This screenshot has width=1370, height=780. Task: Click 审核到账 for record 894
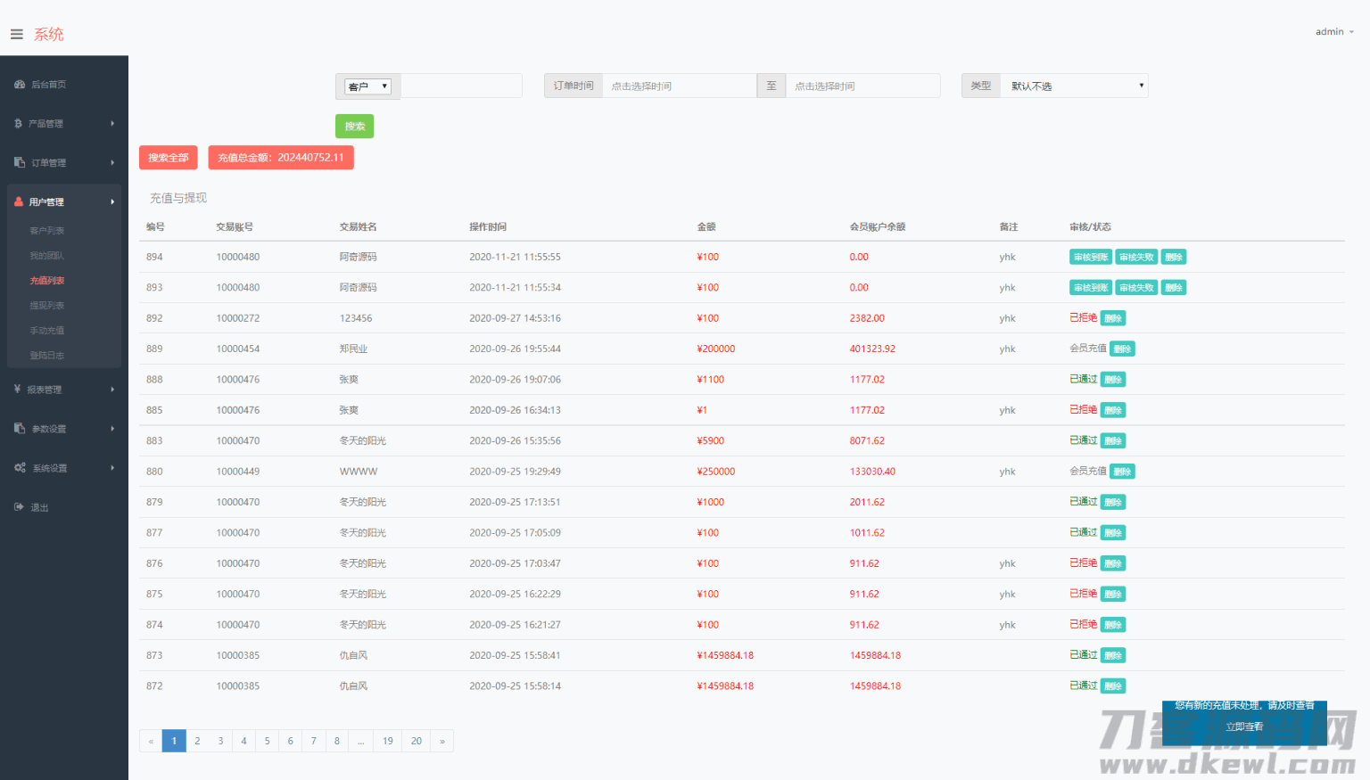1090,258
